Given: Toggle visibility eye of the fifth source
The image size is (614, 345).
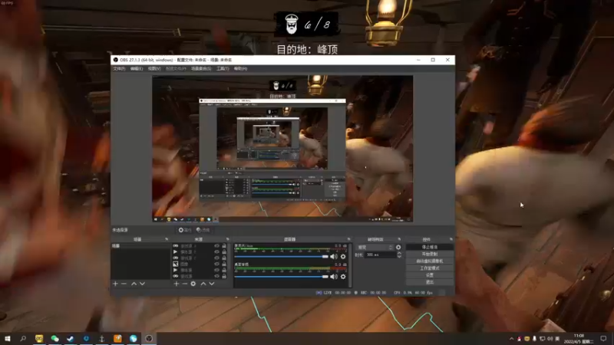Looking at the screenshot, I should 216,270.
